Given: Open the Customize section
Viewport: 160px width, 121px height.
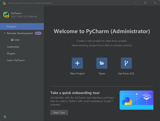Looking at the screenshot, I should (13, 47).
